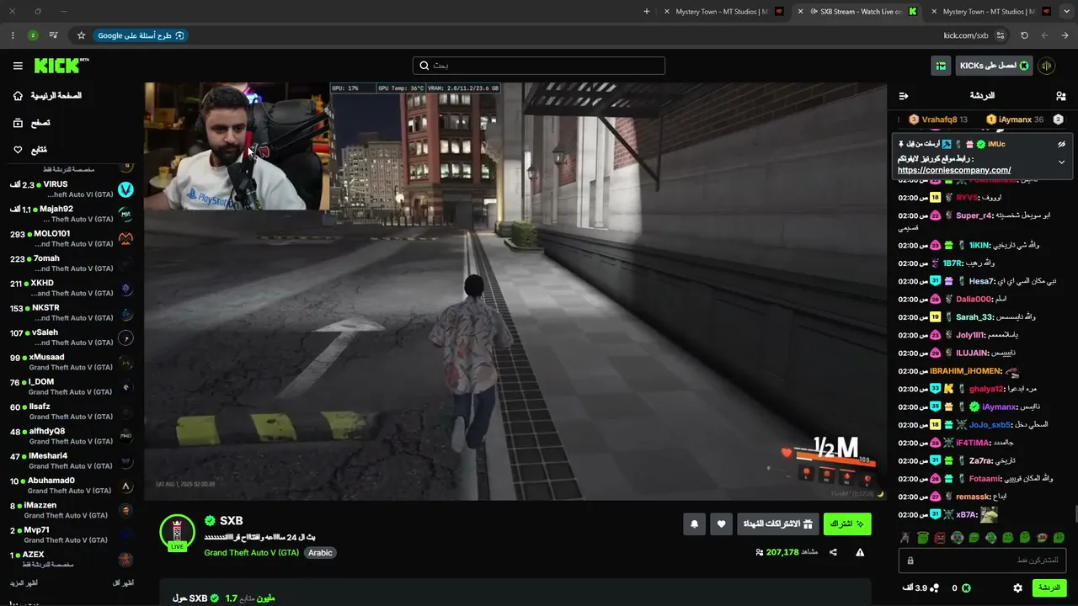Open the KICKs balance icon
This screenshot has width=1078, height=606.
click(x=966, y=588)
